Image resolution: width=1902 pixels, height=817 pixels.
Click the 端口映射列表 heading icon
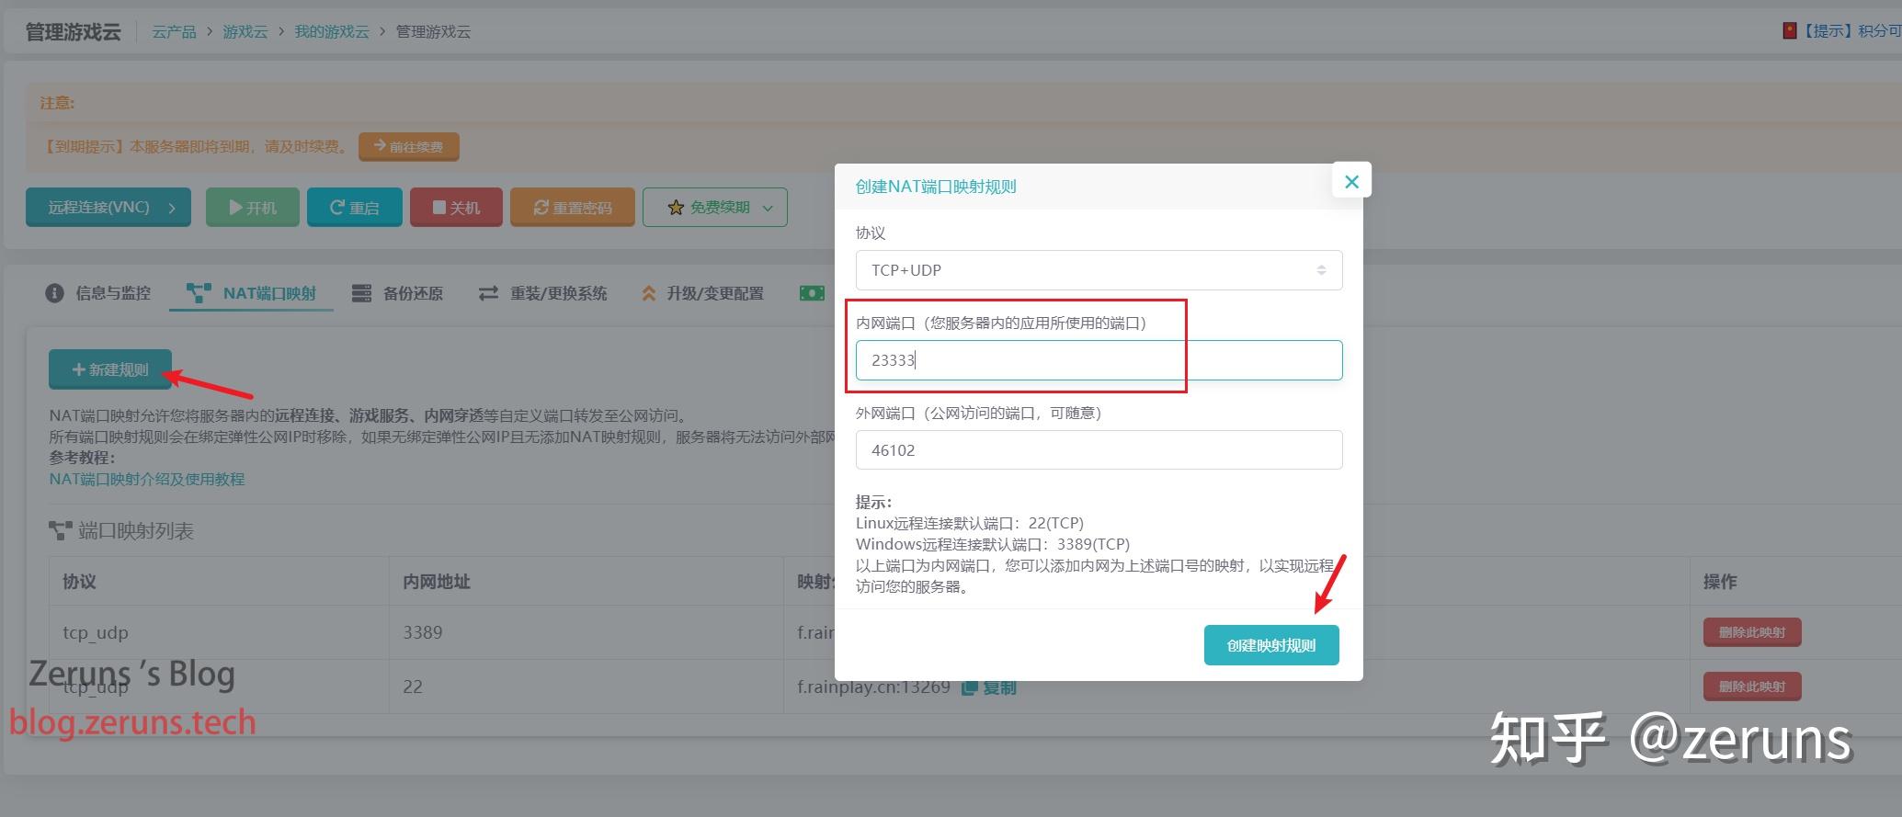pos(61,531)
